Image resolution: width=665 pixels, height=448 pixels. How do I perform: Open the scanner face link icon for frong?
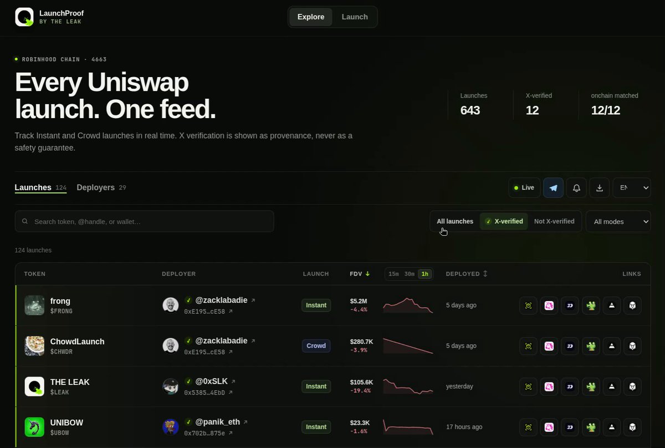click(528, 306)
